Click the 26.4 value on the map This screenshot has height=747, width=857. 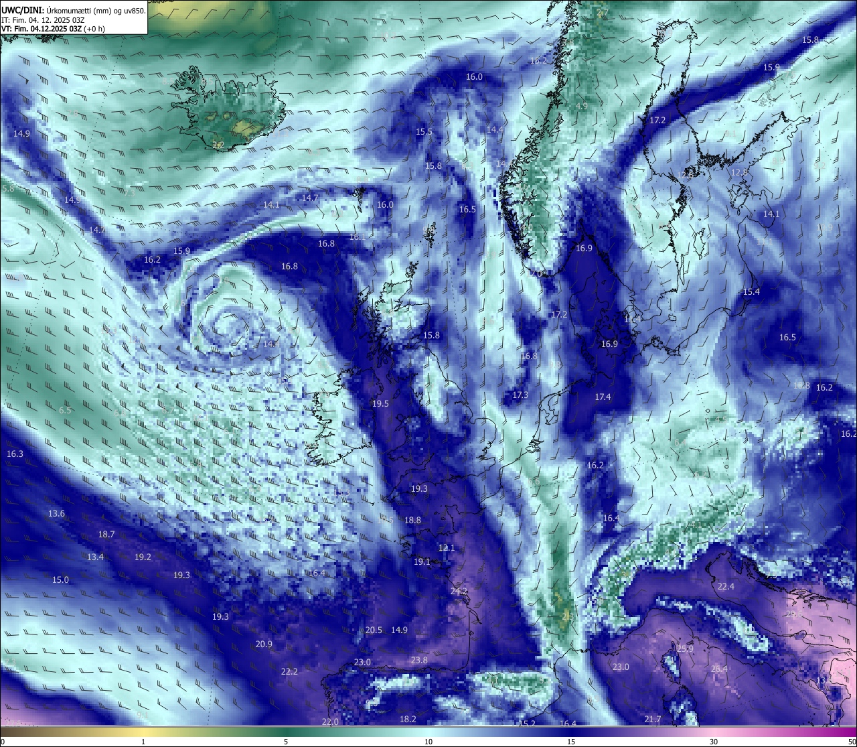point(719,669)
